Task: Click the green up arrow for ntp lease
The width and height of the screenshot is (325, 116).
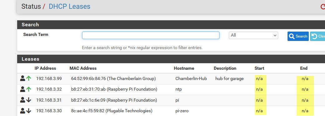Action: 29,89
